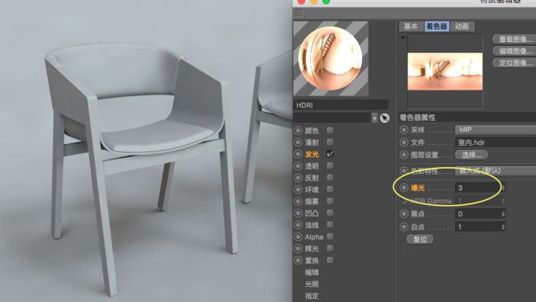Click the 曝光 value stepper arrows
This screenshot has height=302, width=536.
click(x=503, y=188)
